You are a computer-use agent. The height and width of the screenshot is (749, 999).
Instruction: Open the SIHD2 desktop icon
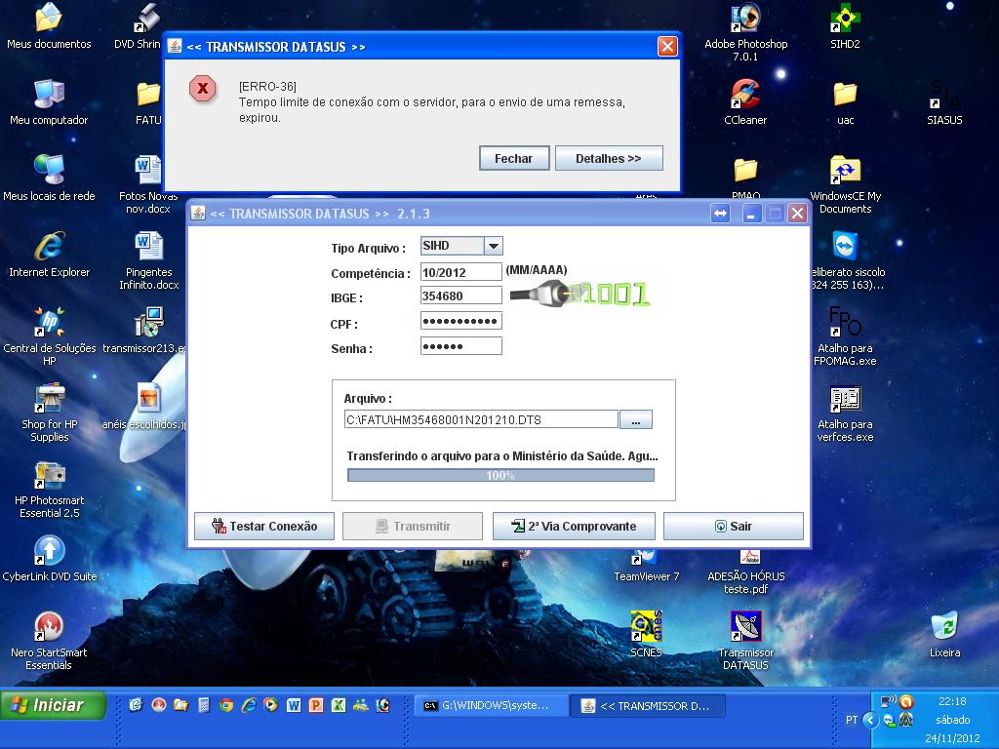tap(845, 20)
